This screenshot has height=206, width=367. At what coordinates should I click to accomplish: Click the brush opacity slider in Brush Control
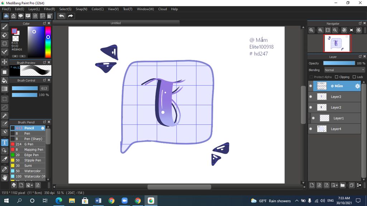click(x=25, y=95)
